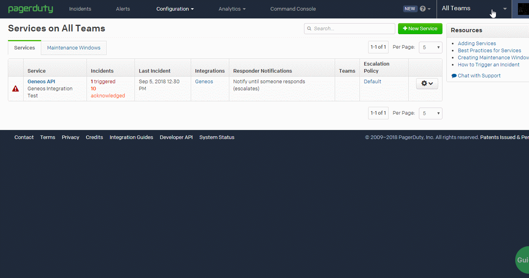Change the bottom Per Page dropdown

(x=431, y=113)
